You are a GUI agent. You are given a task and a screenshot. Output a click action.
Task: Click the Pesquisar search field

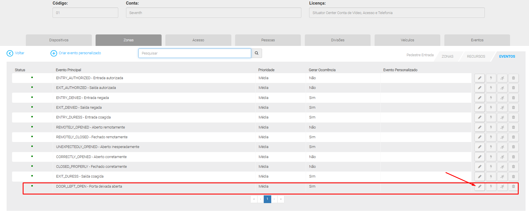(195, 53)
